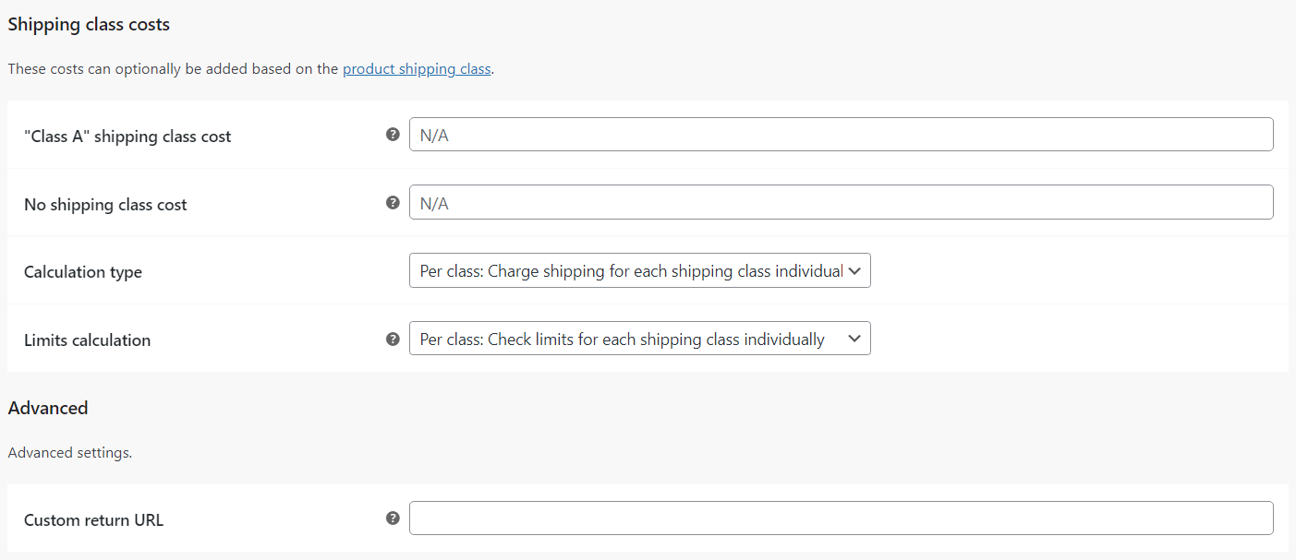The width and height of the screenshot is (1296, 560).
Task: Click the Advanced section heading
Action: (48, 408)
